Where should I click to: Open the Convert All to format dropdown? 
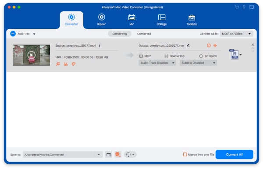tap(237, 34)
